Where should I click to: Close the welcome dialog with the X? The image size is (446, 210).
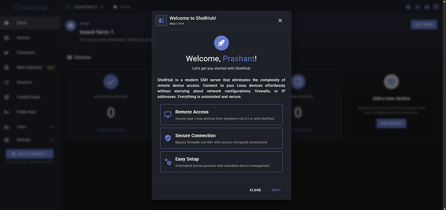(x=280, y=20)
